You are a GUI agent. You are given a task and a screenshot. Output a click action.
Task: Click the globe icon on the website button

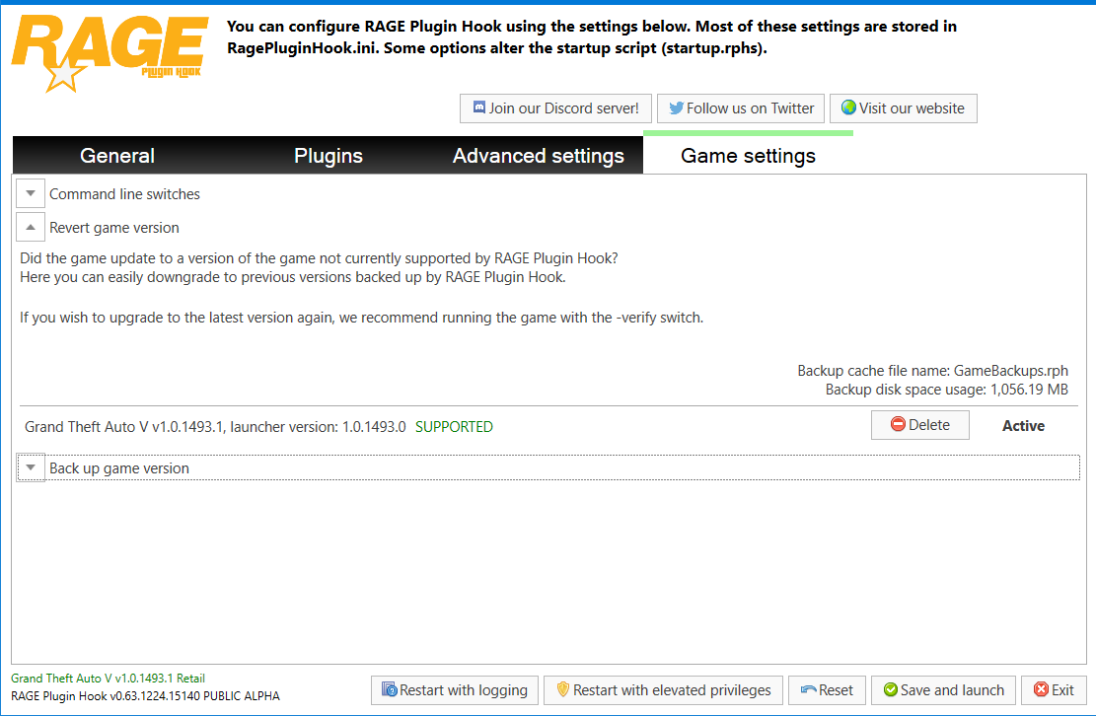pos(848,107)
